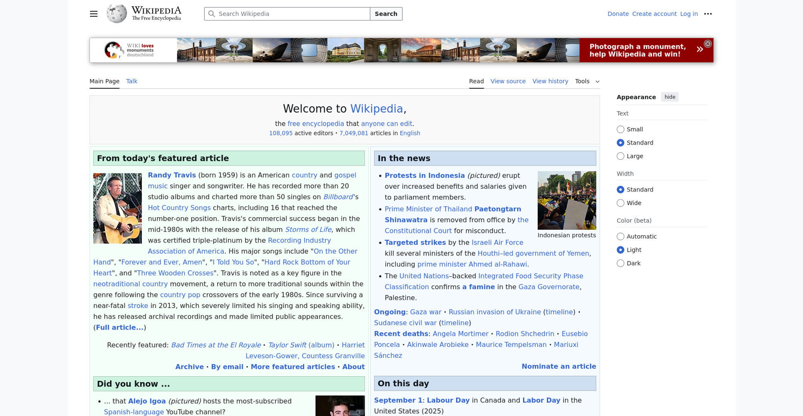Viewport: 803px width, 416px height.
Task: Click Protests in Indonesia link
Action: coord(424,175)
